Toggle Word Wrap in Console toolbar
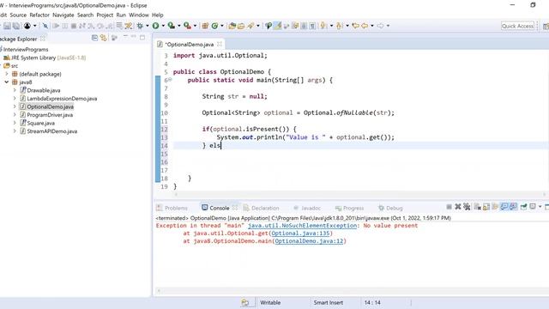This screenshot has height=309, width=549. (x=495, y=207)
